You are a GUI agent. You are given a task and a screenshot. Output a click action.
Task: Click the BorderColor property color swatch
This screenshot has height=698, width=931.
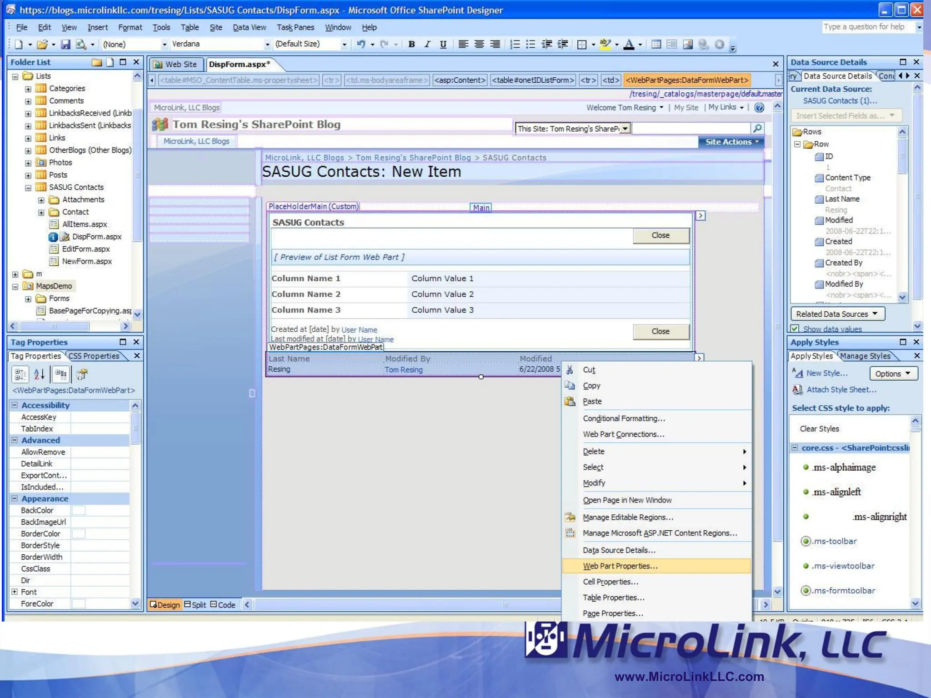pyautogui.click(x=79, y=533)
